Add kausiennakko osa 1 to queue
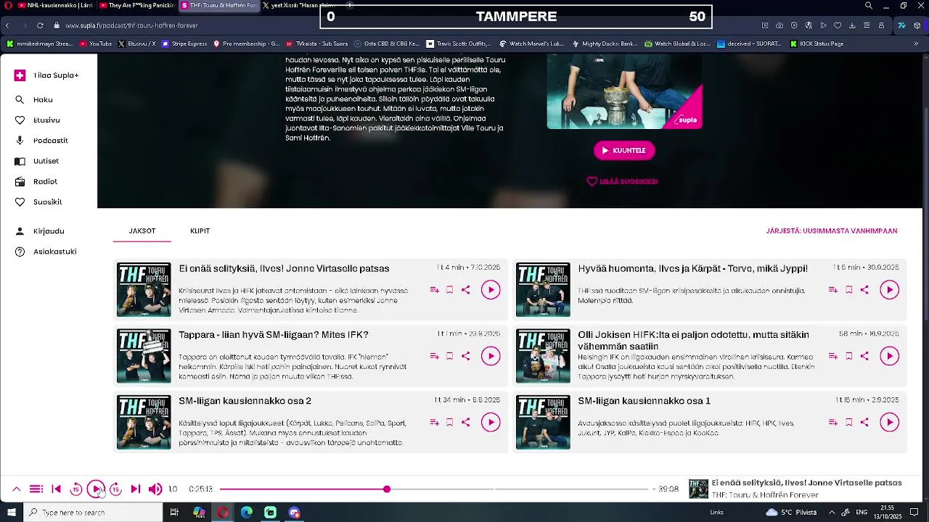 [x=833, y=422]
